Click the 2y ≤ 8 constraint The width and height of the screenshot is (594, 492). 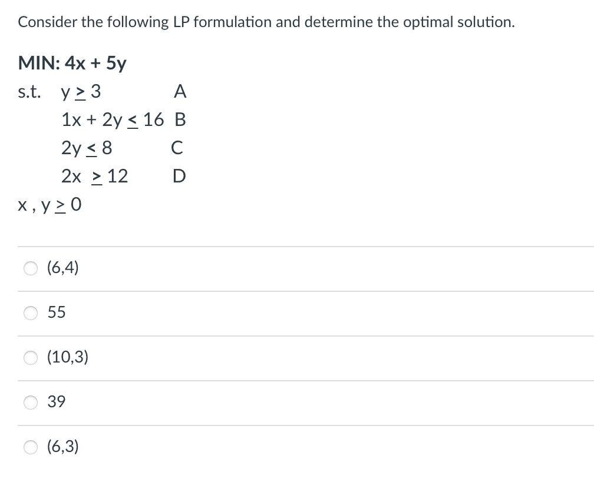87,148
